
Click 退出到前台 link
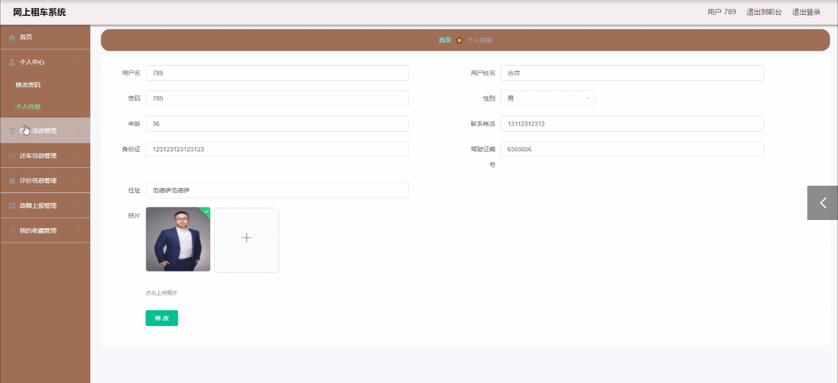[x=764, y=12]
